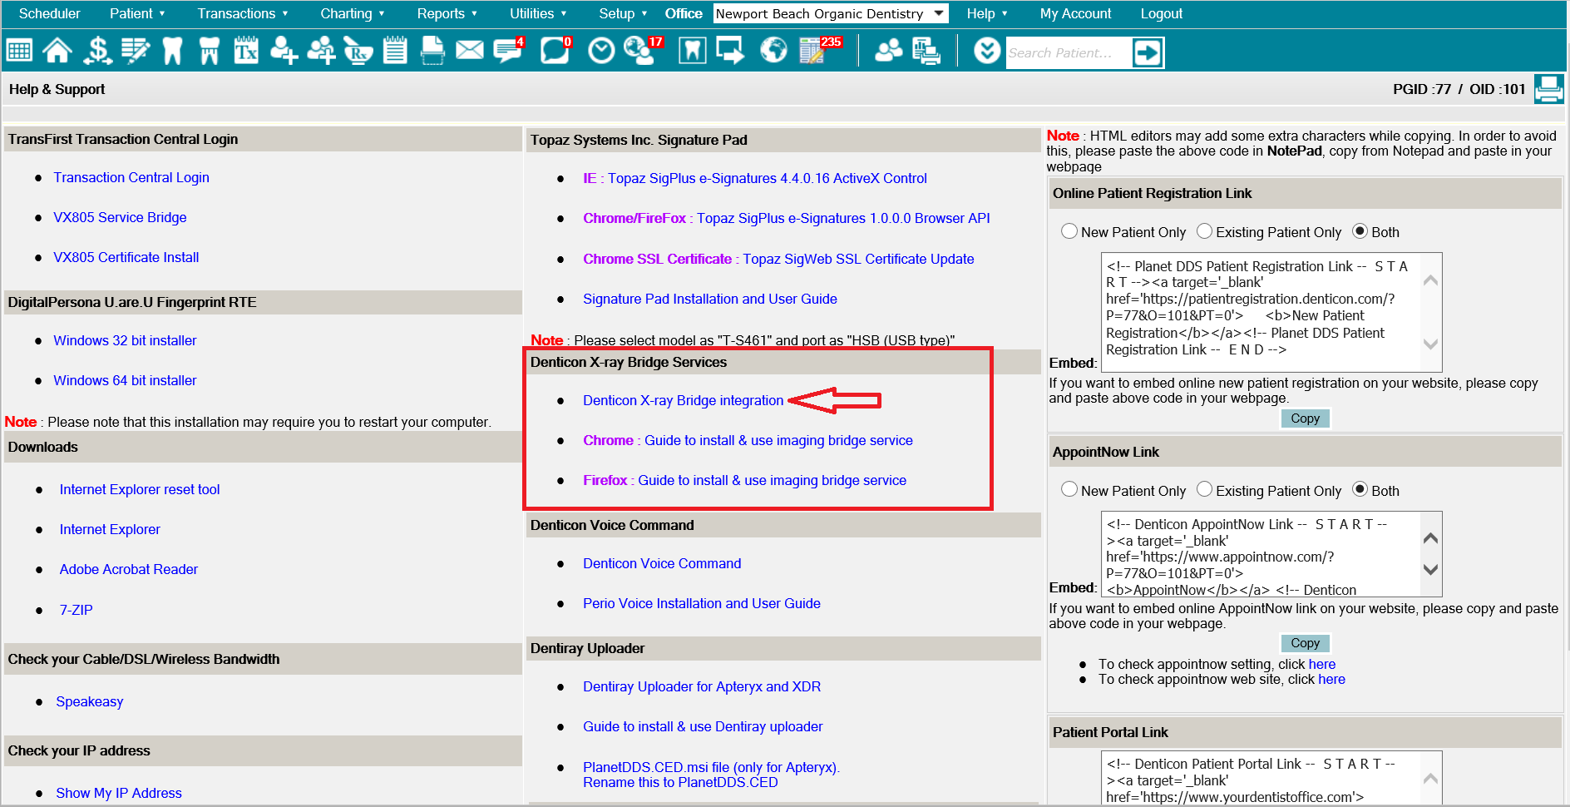The width and height of the screenshot is (1570, 807).
Task: Expand the Utilities menu
Action: click(x=538, y=13)
